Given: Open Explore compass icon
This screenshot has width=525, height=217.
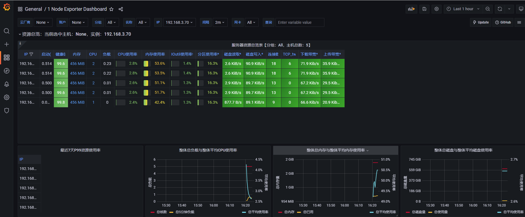Looking at the screenshot, I should [7, 71].
